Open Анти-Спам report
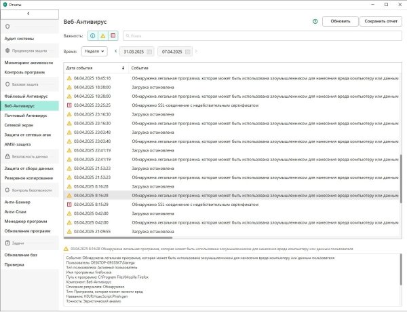The image size is (407, 312). (16, 211)
